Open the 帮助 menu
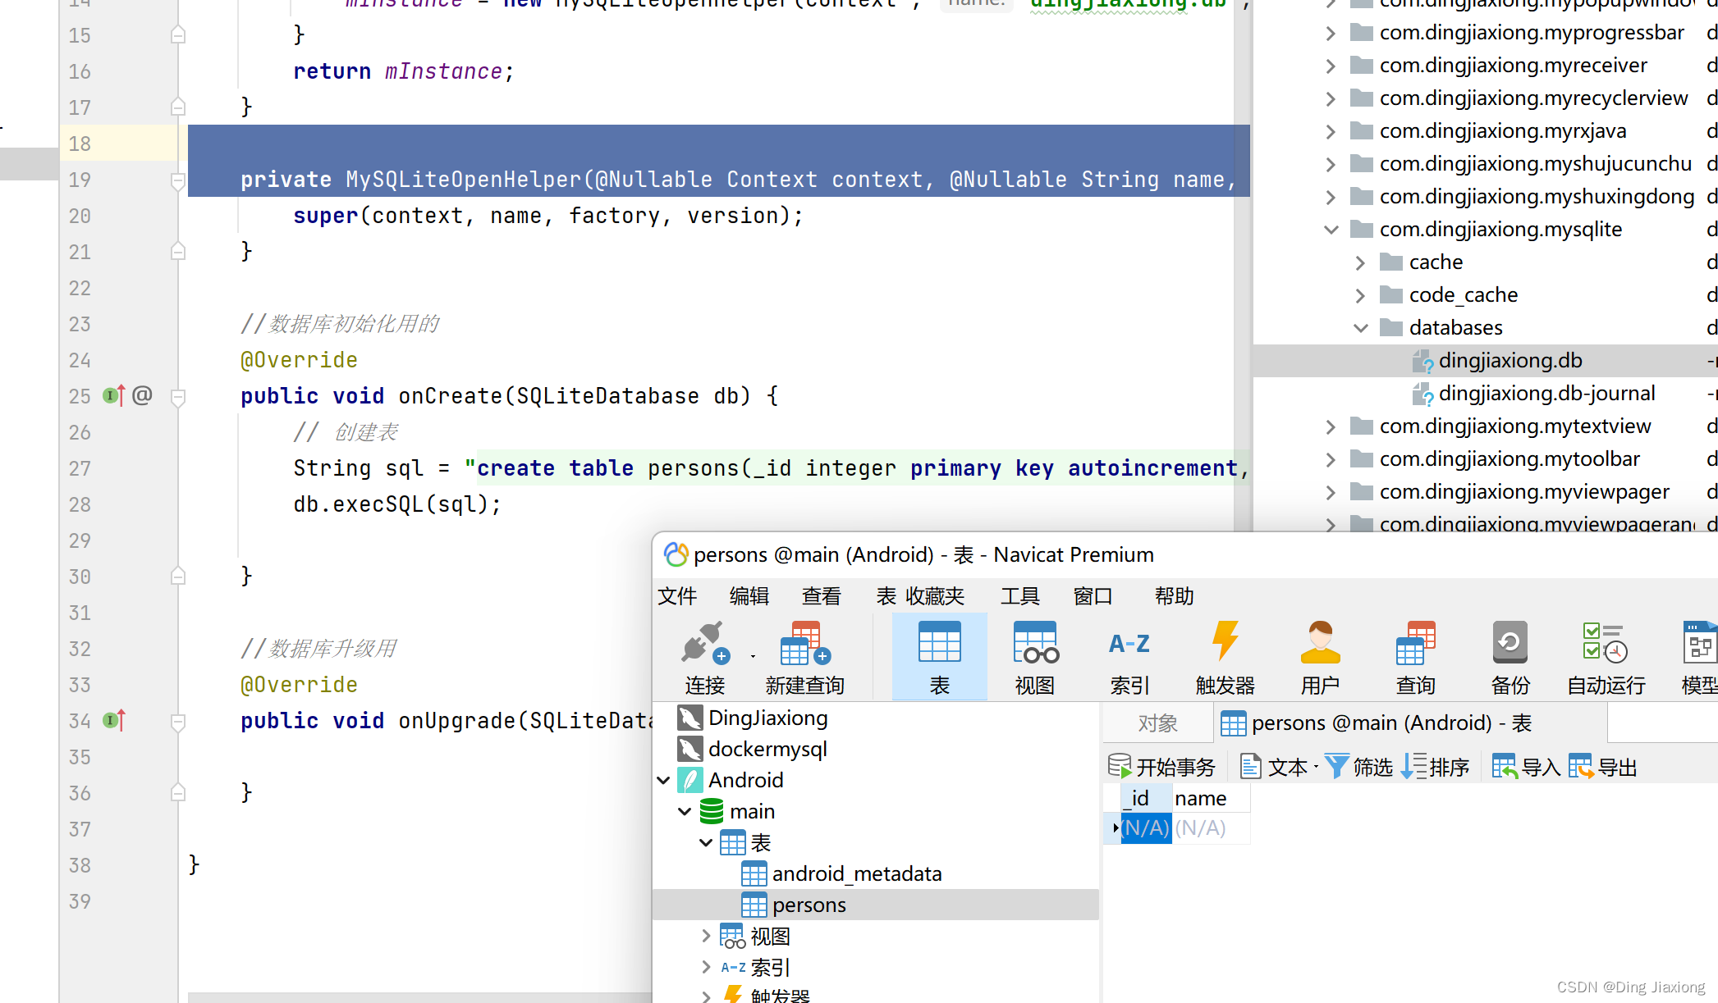The width and height of the screenshot is (1718, 1003). coord(1175,596)
